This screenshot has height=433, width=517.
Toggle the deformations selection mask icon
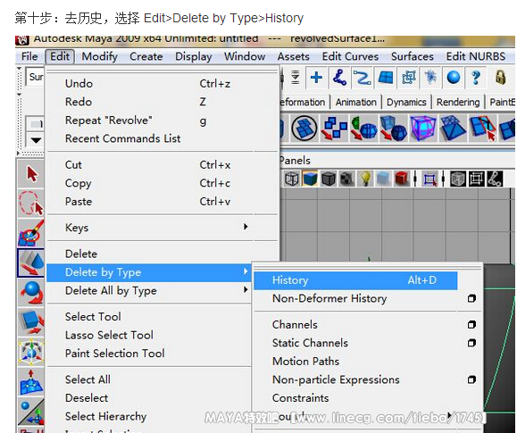tap(408, 78)
